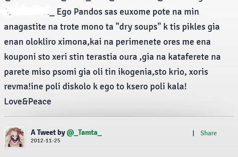Click the Share link
Viewport: 238px width, 157px height.
(208, 133)
